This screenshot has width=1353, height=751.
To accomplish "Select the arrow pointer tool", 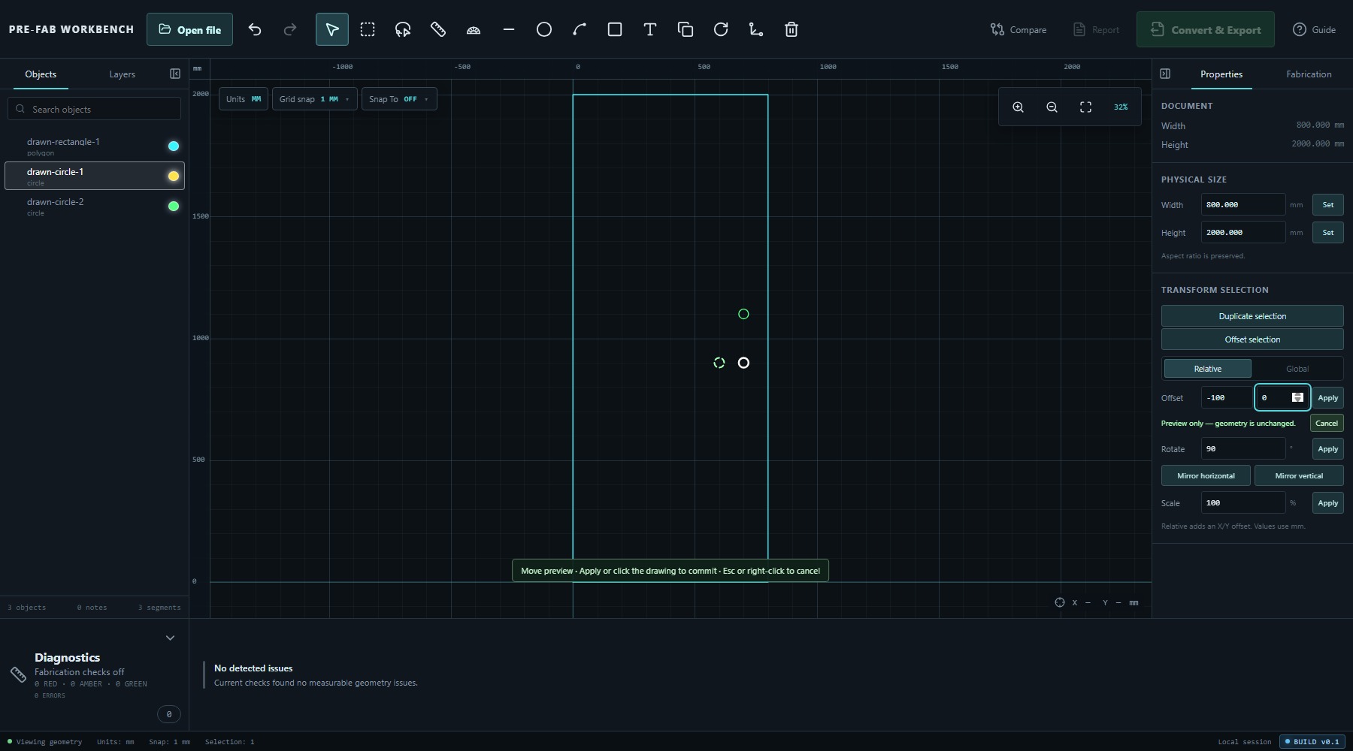I will (x=332, y=29).
